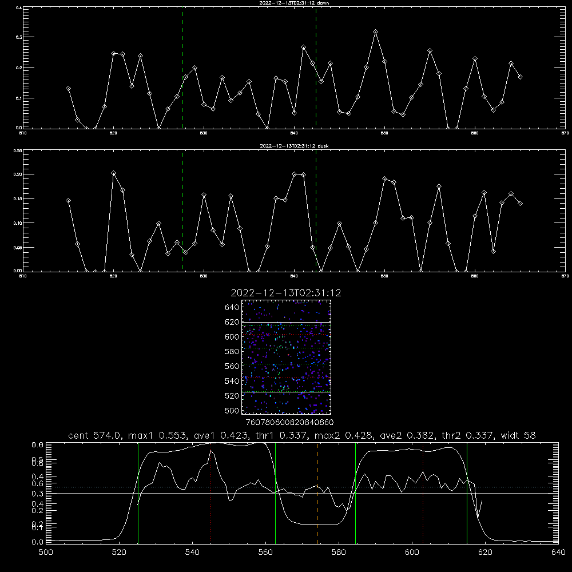Click "widt 58" in the bottom title
The height and width of the screenshot is (572, 572).
518,435
